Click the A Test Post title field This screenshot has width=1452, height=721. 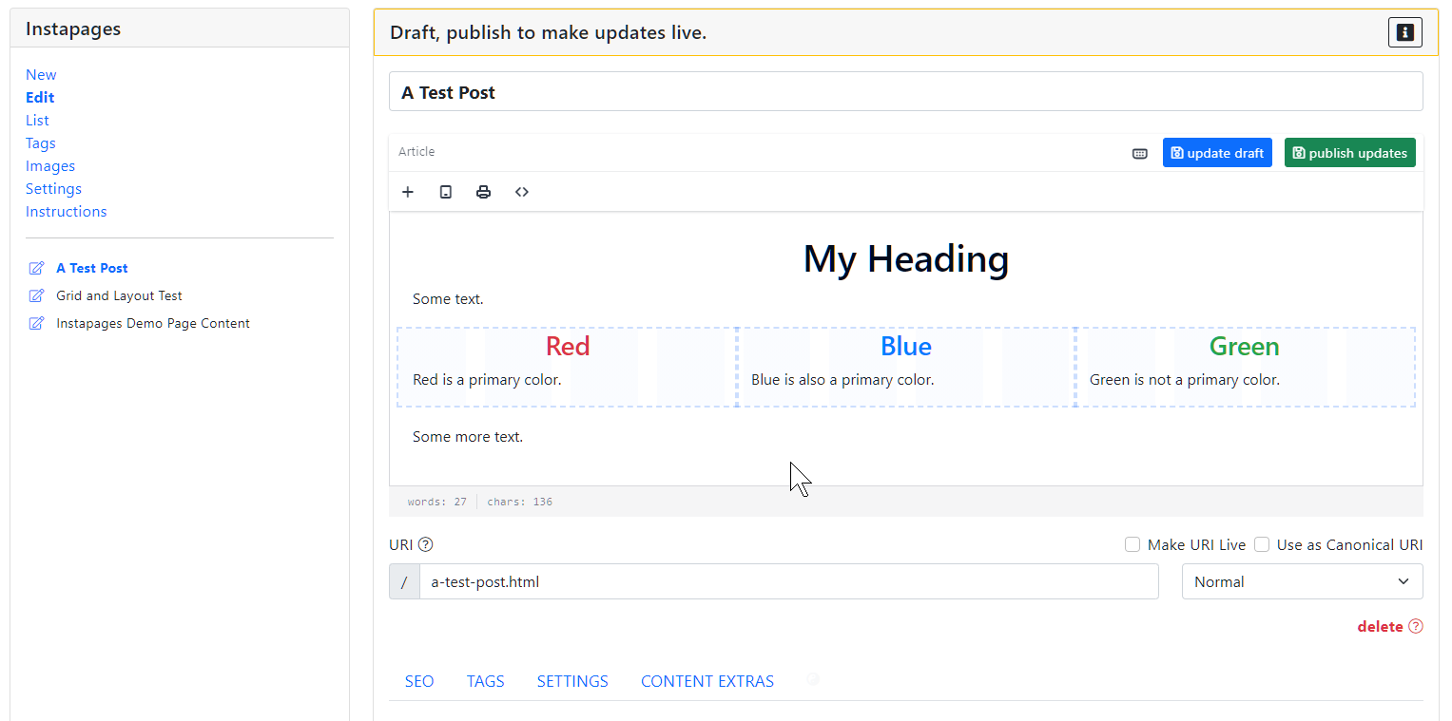click(904, 92)
